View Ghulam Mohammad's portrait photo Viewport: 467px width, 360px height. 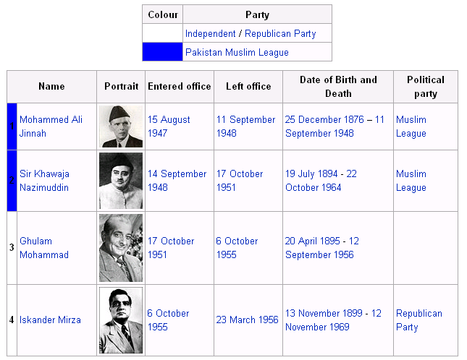121,248
